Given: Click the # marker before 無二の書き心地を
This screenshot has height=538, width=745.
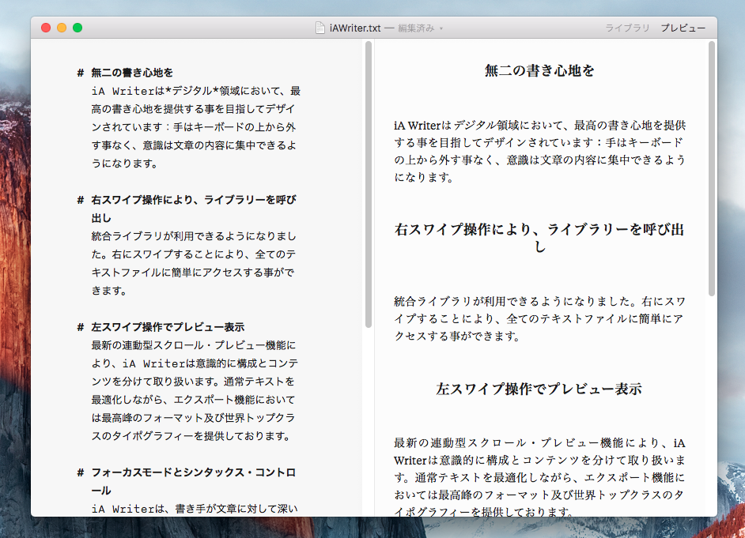Looking at the screenshot, I should coord(81,73).
